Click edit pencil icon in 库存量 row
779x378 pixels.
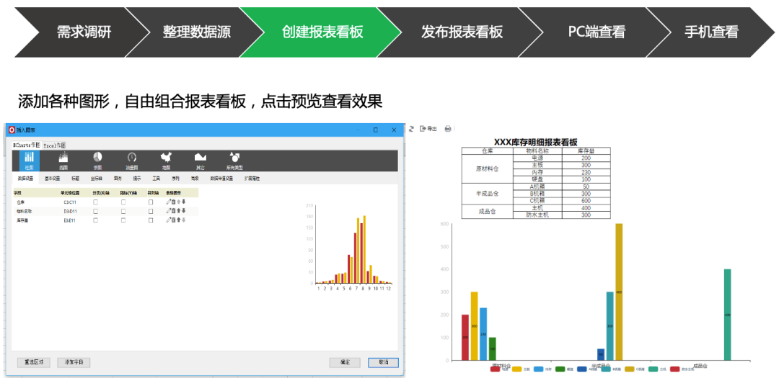pyautogui.click(x=168, y=220)
